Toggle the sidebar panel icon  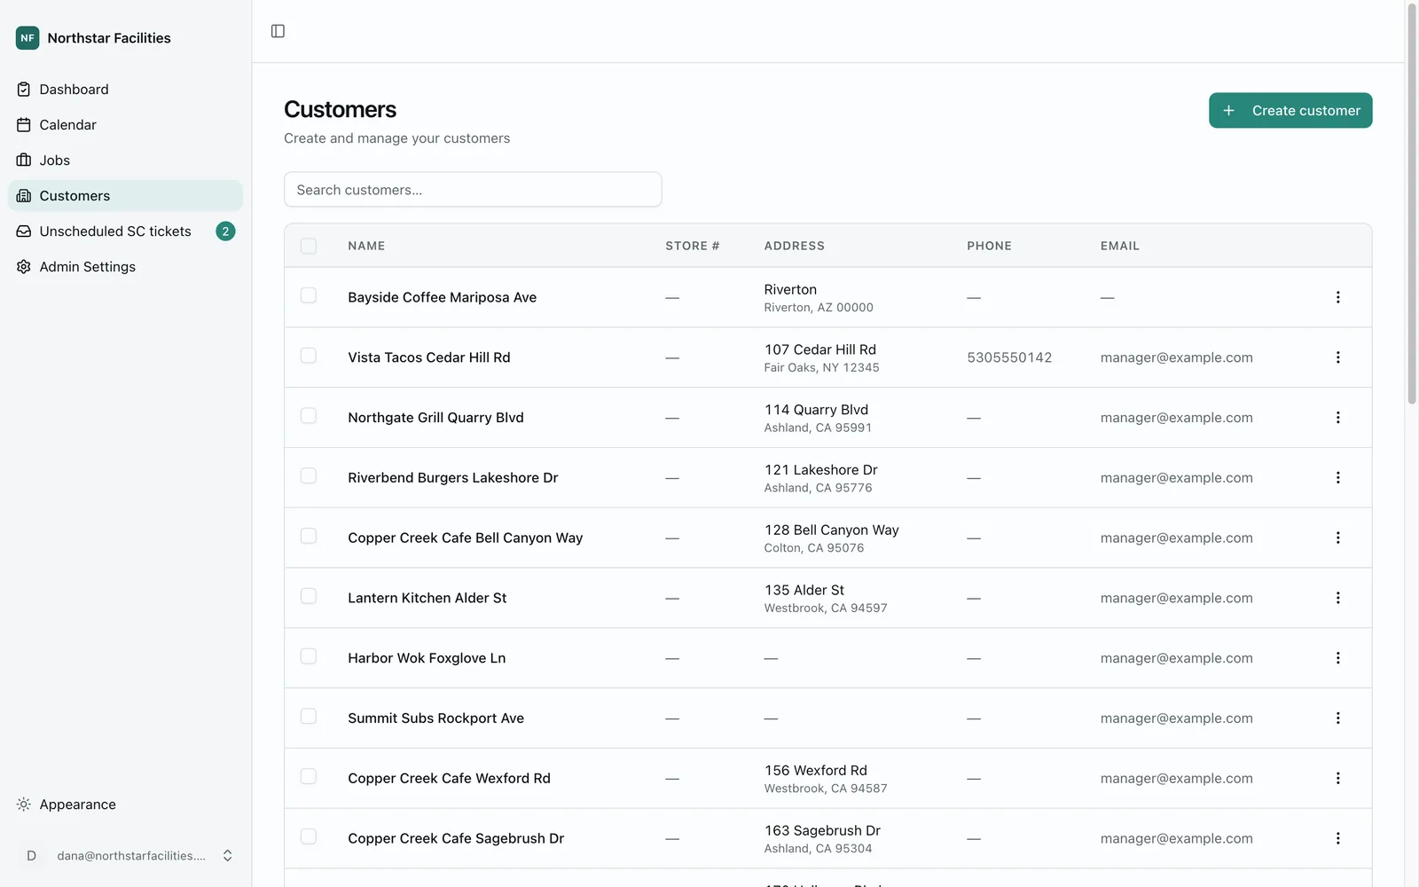(x=278, y=31)
